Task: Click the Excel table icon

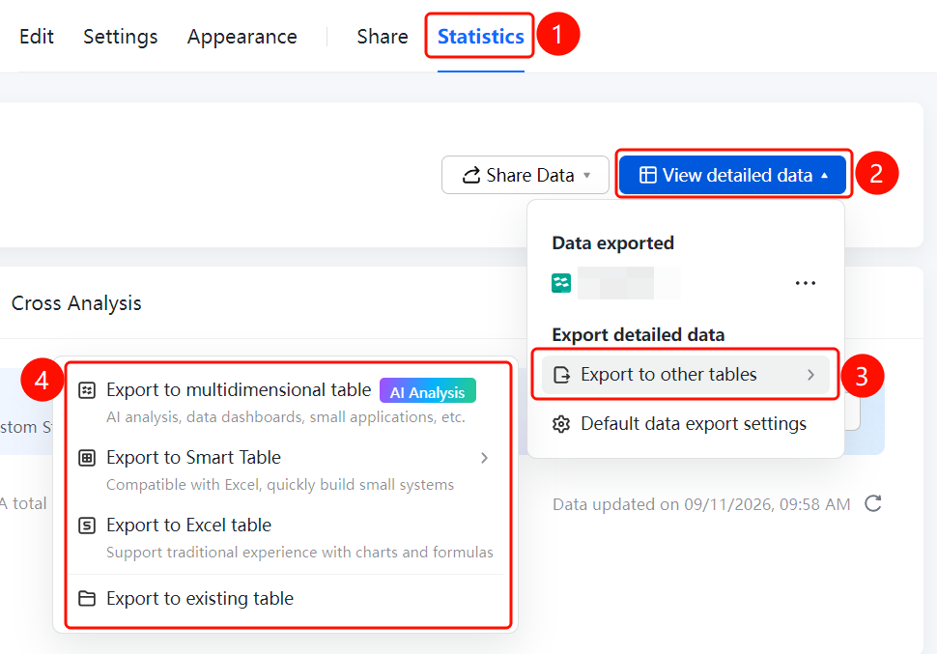Action: [87, 526]
